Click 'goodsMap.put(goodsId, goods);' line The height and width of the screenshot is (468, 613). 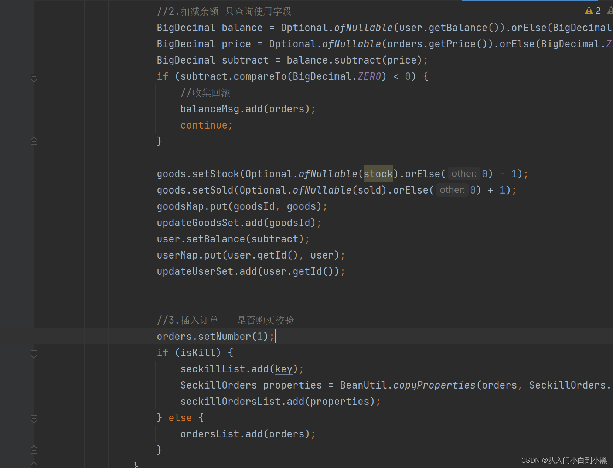click(242, 206)
